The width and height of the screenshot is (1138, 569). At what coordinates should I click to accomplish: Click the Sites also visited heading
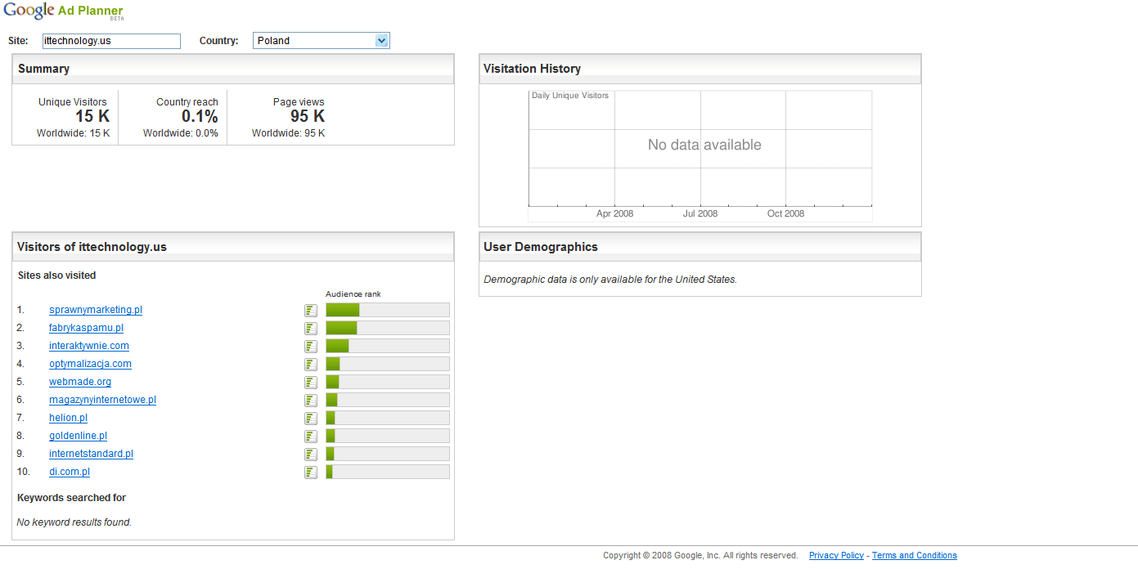(57, 276)
